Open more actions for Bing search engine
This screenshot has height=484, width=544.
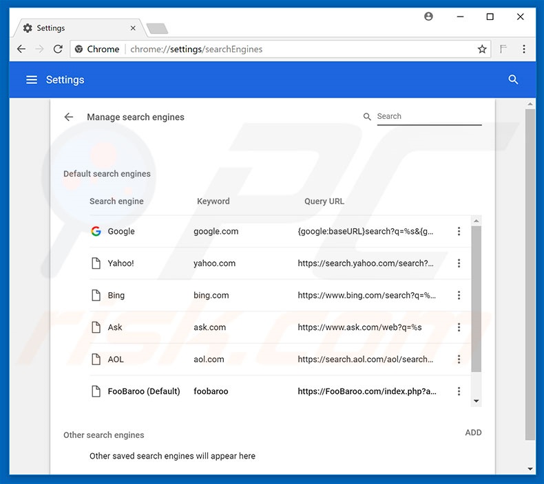[x=459, y=295]
